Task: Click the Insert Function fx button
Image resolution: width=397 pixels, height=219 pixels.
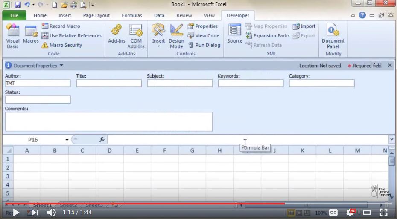Action: pos(102,139)
